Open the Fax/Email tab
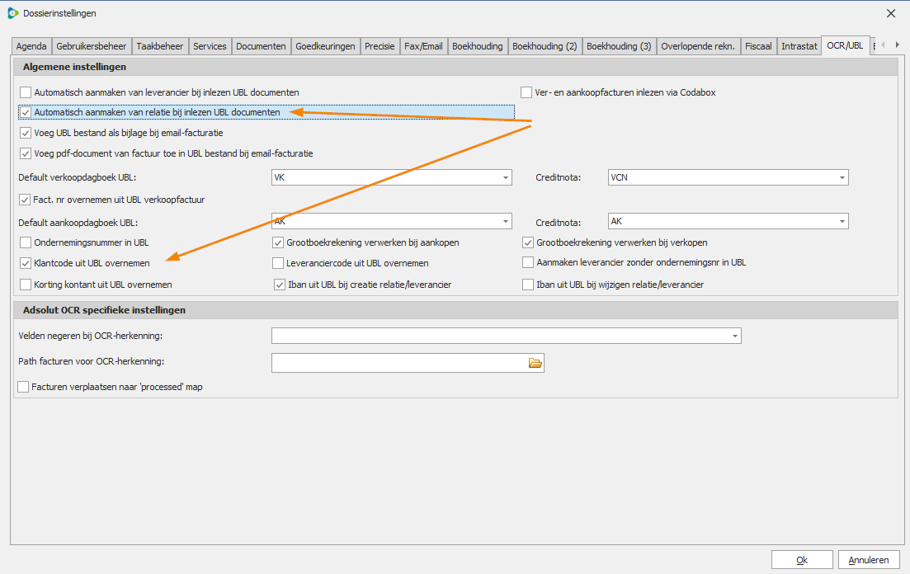Screen dimensions: 910x574 click(423, 46)
